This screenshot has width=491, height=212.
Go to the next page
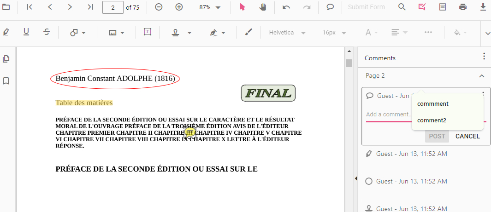coord(70,7)
